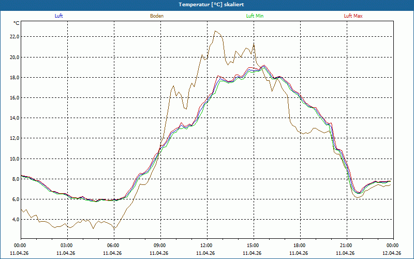Click the 8,0 y-axis value
The width and height of the screenshot is (414, 259).
(x=16, y=179)
